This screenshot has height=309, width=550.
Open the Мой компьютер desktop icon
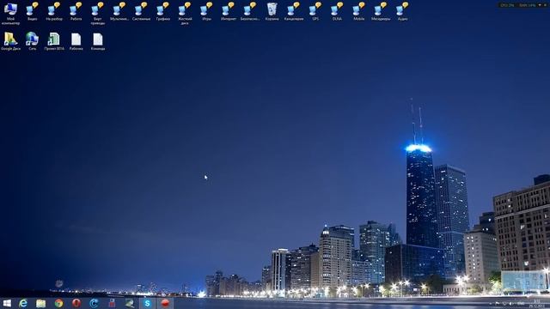click(x=10, y=14)
